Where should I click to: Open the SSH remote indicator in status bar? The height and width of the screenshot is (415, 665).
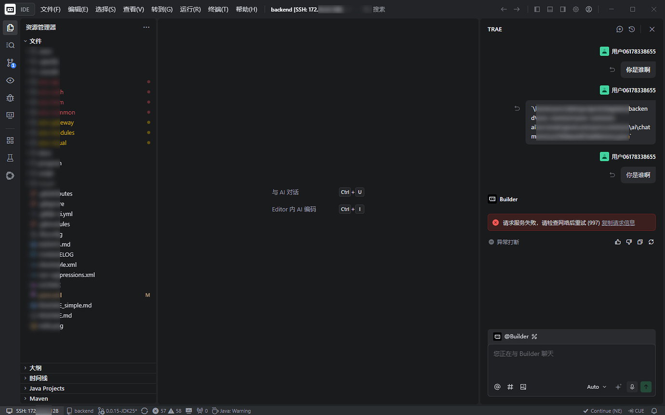pos(32,411)
